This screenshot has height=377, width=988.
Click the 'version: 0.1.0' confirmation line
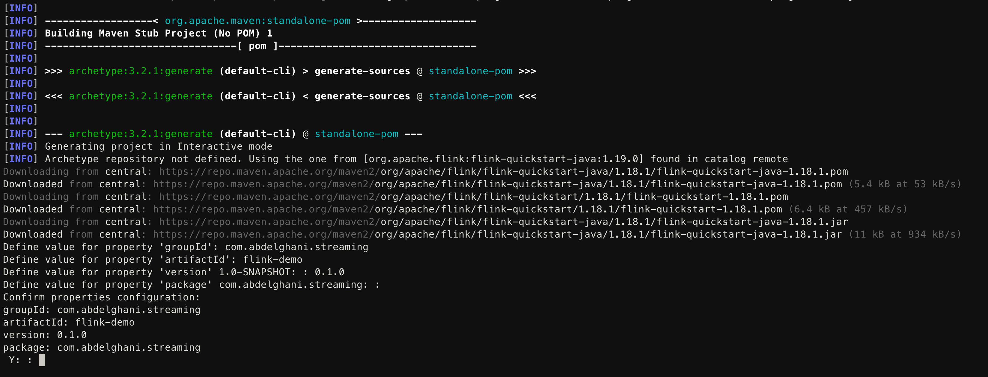point(45,335)
